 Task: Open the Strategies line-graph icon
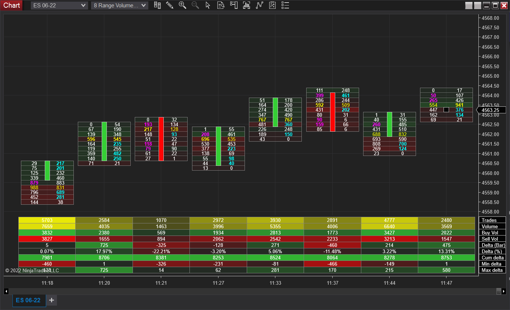259,5
